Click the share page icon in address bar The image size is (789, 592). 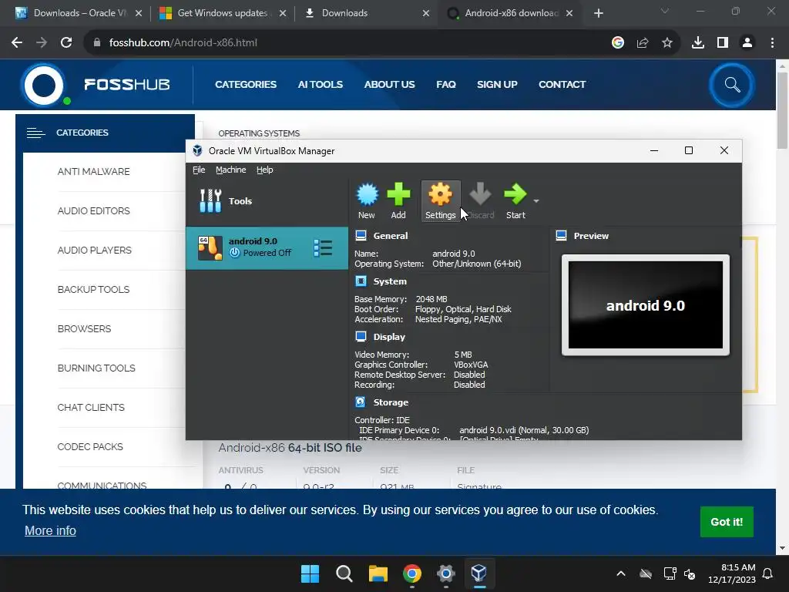643,43
